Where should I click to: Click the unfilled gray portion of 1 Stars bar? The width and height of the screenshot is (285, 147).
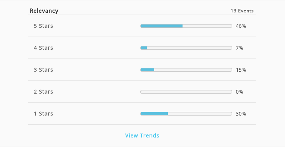point(200,114)
